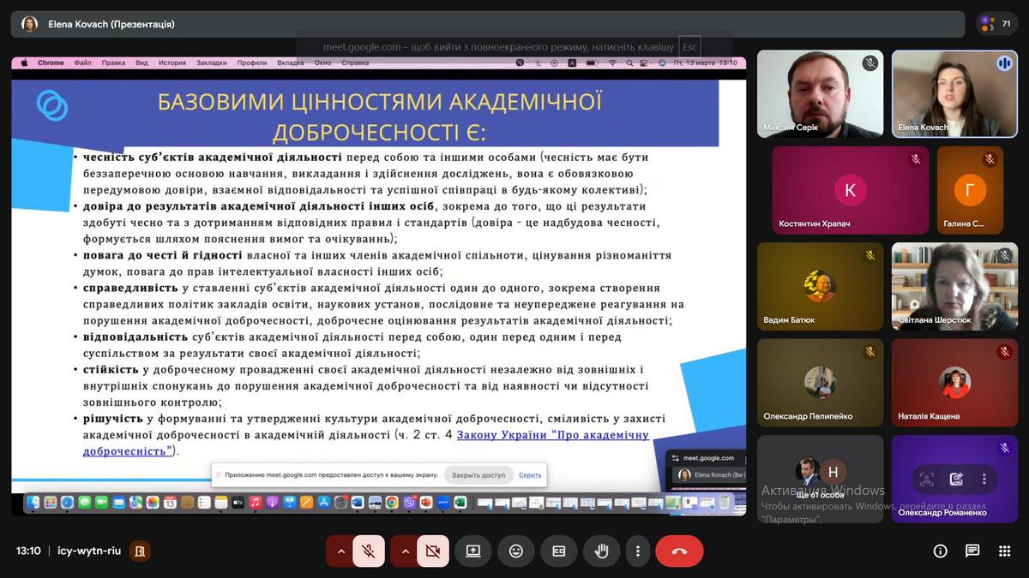Turn on captions icon
The image size is (1029, 578).
click(x=559, y=551)
